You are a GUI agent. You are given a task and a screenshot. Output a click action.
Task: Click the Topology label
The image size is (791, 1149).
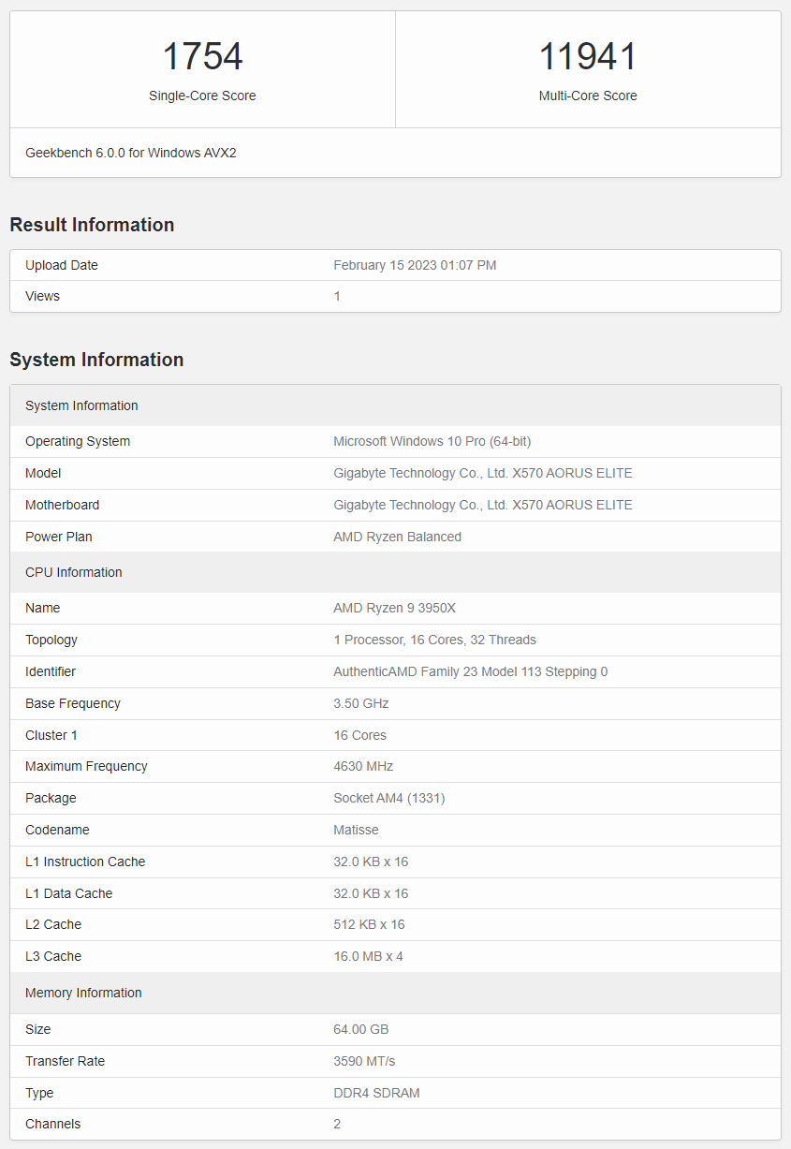point(51,640)
